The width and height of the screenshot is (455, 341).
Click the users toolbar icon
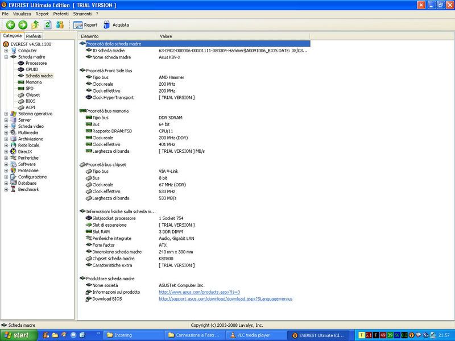60,24
